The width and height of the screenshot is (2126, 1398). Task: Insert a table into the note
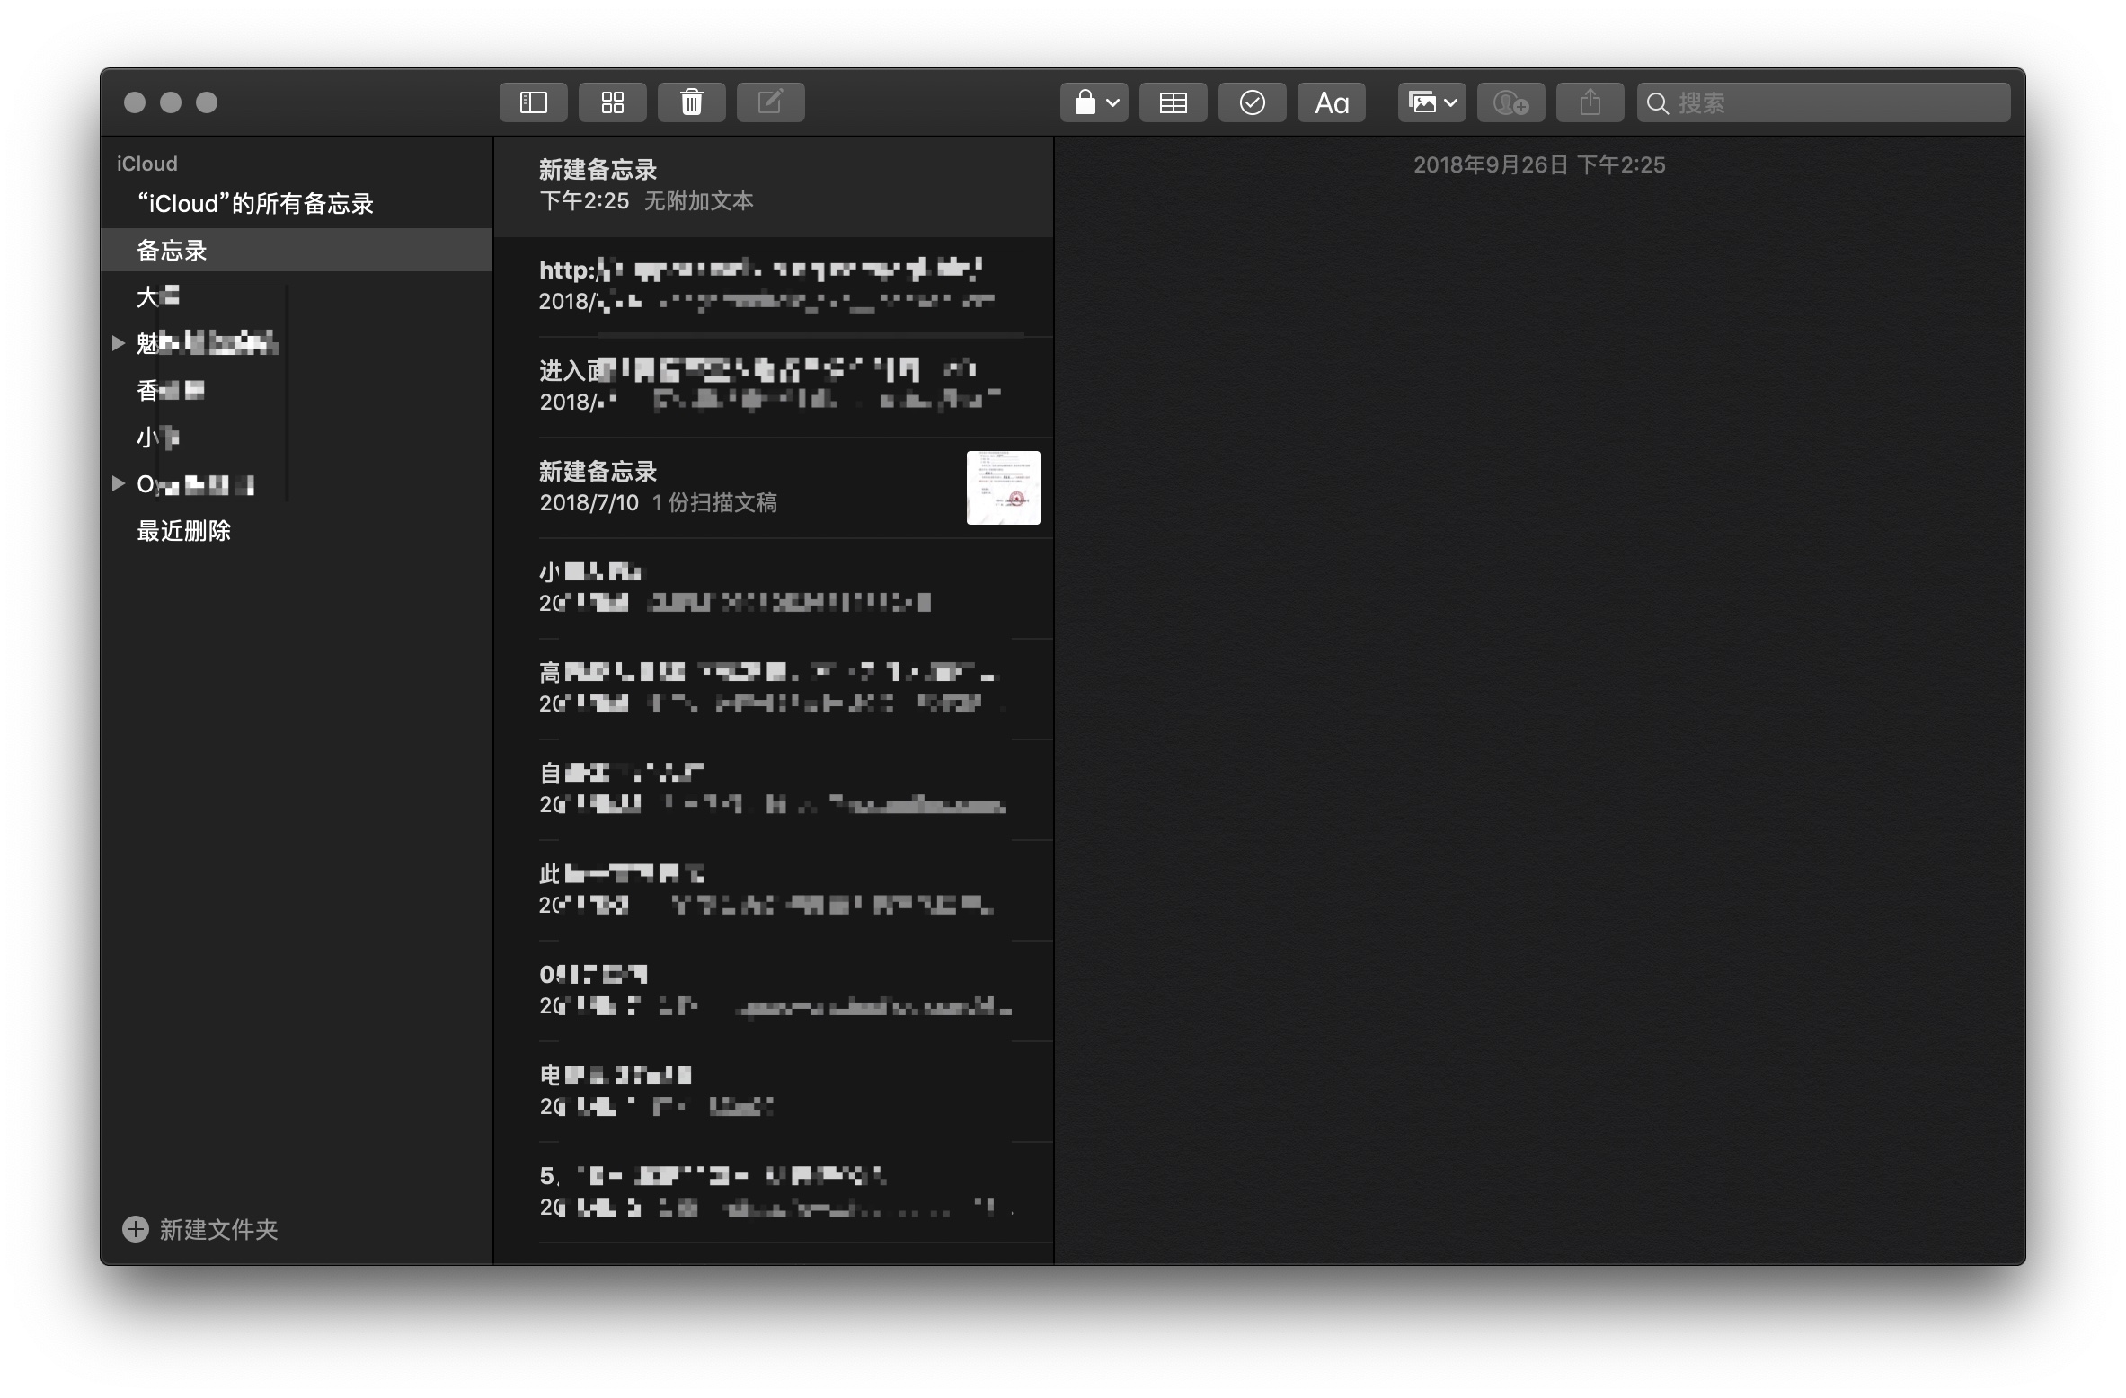[x=1173, y=102]
